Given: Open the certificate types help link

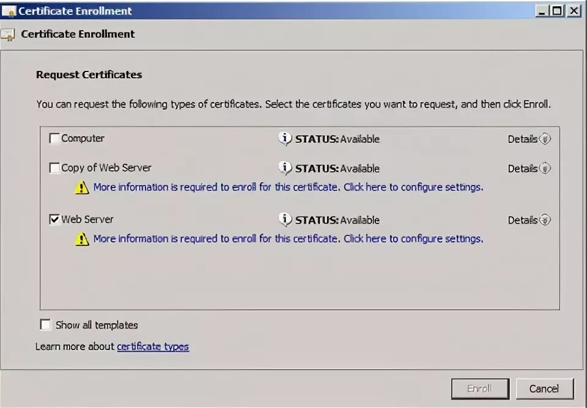Looking at the screenshot, I should 153,347.
